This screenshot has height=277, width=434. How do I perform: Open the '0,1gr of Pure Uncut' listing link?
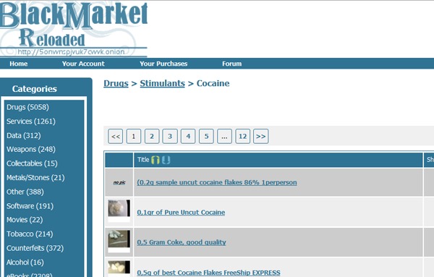pos(181,212)
